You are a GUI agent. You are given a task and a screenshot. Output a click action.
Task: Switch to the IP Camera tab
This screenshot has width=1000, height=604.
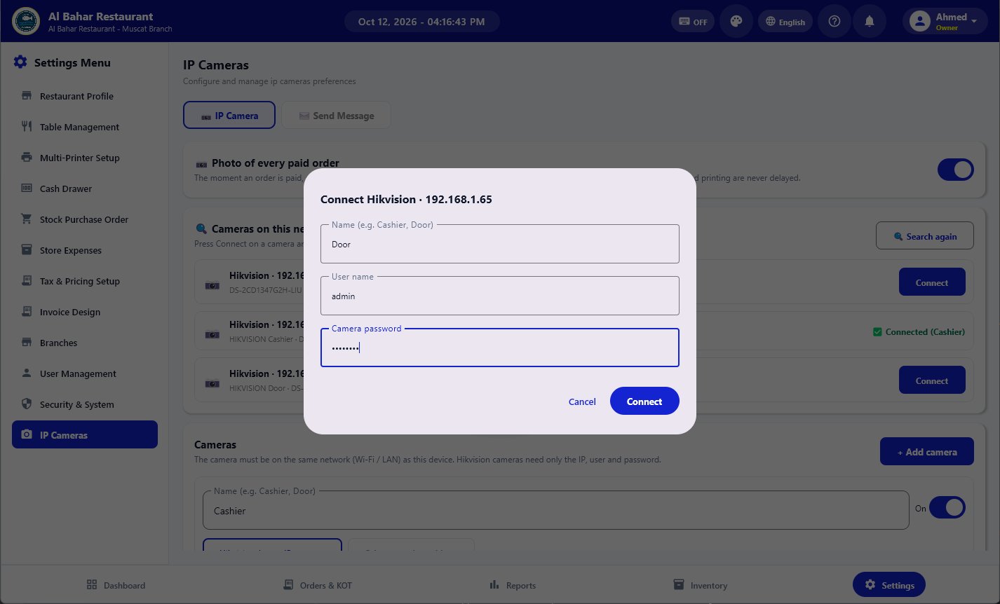tap(229, 116)
